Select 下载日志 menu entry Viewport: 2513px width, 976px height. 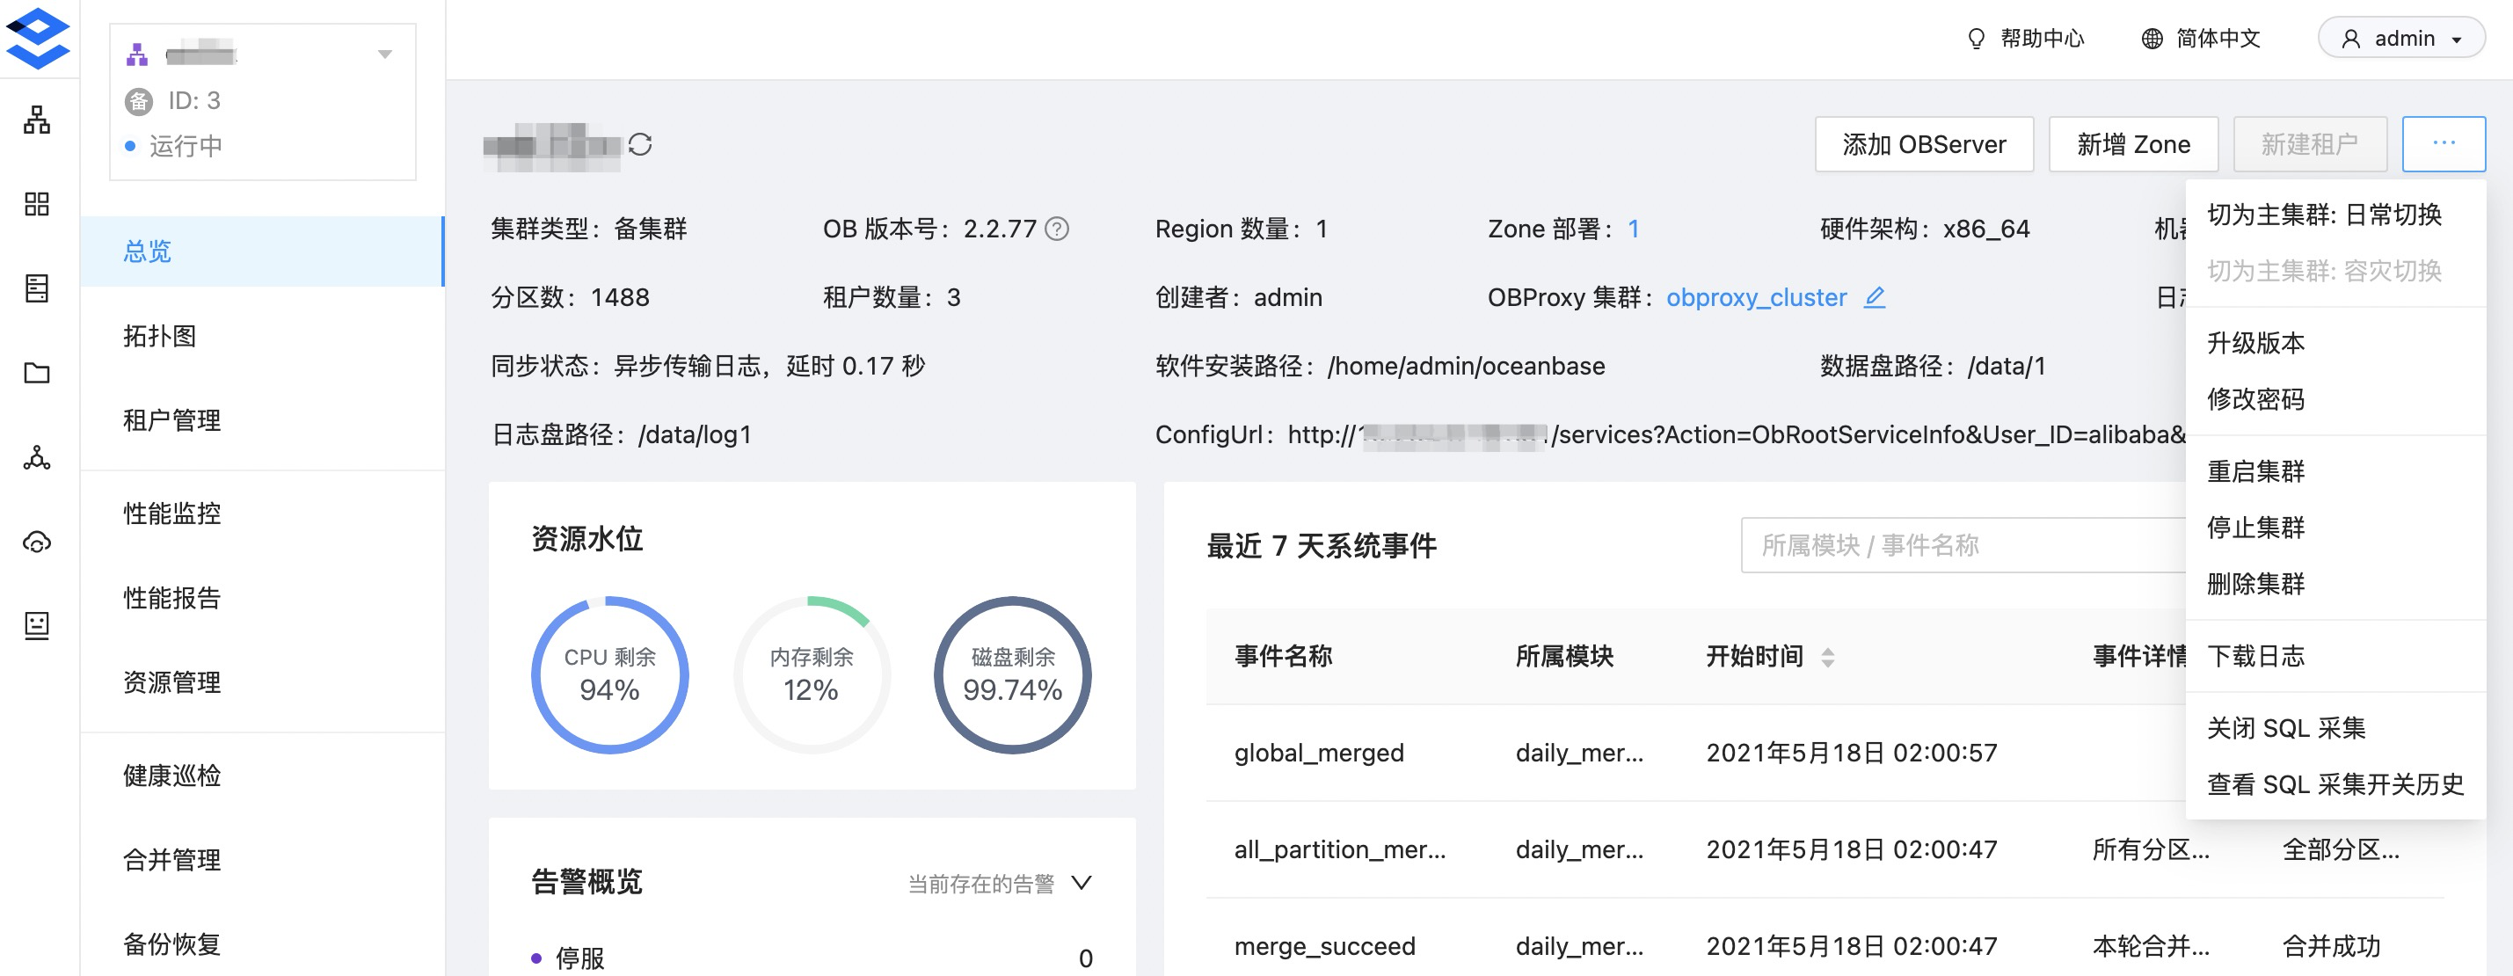(2255, 656)
